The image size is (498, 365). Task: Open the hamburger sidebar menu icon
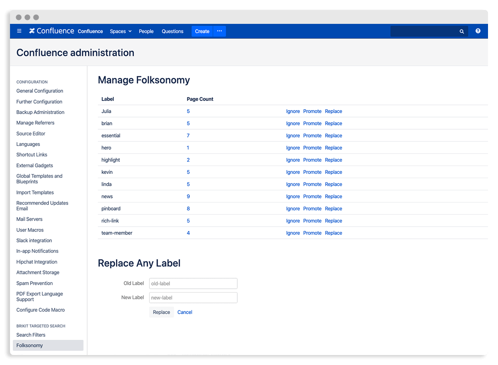coord(19,31)
